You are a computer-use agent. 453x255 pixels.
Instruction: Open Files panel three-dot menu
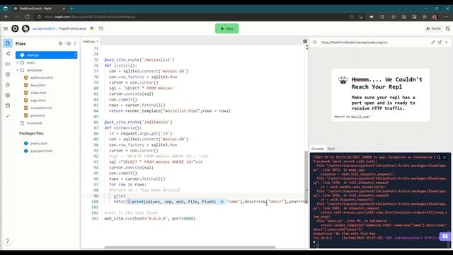75,44
